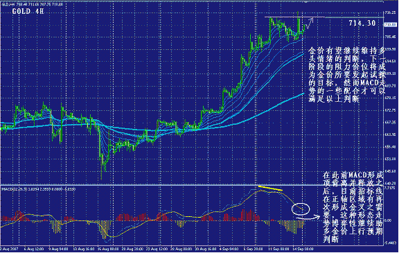Click the 672.75 value on price axis

(391, 110)
